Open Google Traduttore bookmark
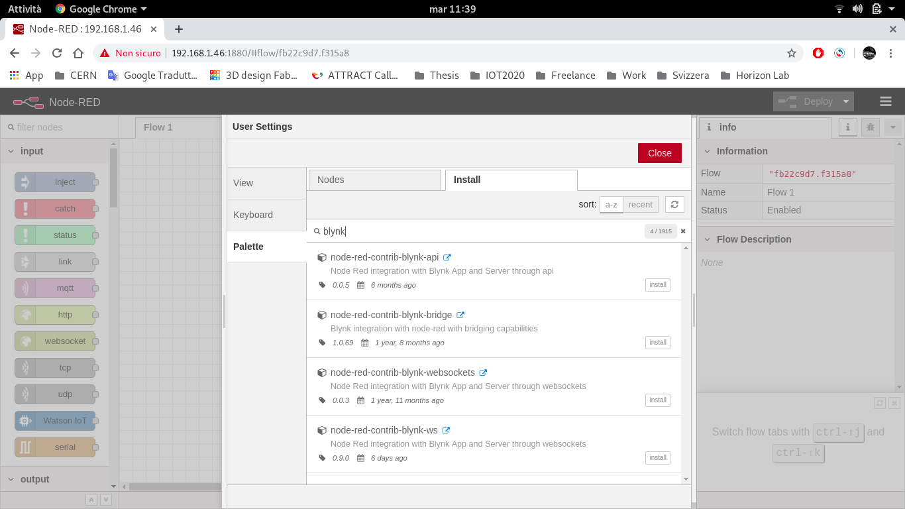 click(153, 76)
